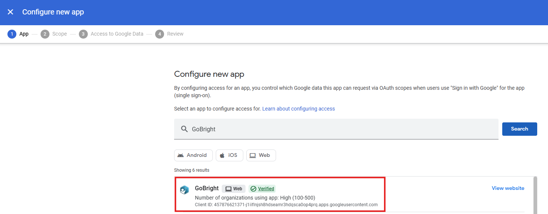Click the results list scrollbar
The height and width of the screenshot is (214, 548).
(x=535, y=195)
